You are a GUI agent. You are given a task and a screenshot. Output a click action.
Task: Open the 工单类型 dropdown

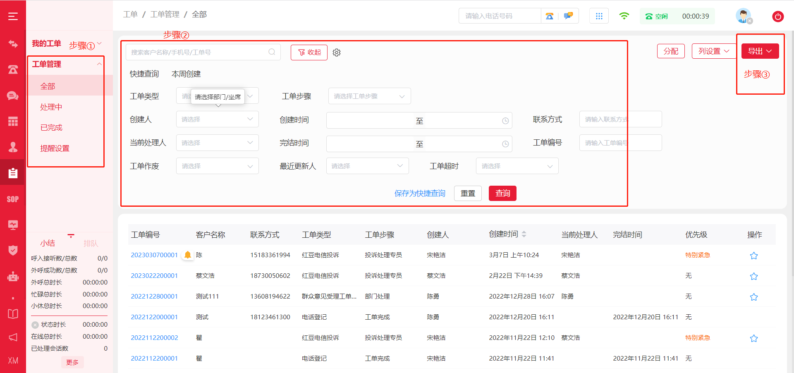click(218, 96)
